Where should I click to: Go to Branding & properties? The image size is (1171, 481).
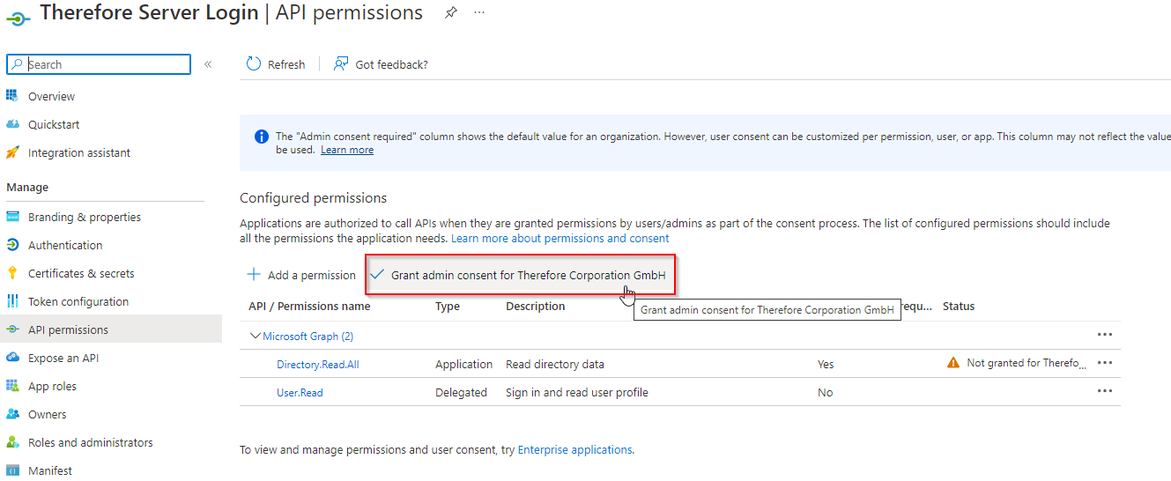click(85, 217)
